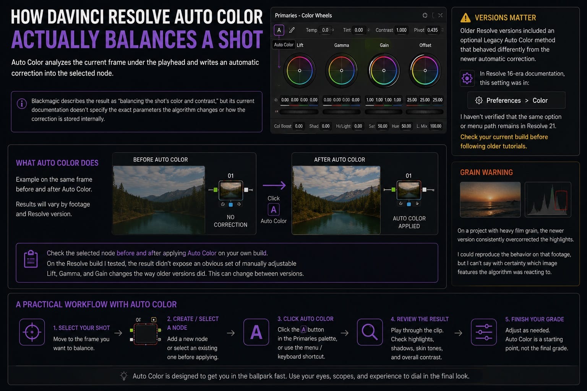Click the Contrast value field 1.000
587x391 pixels.
pos(401,30)
